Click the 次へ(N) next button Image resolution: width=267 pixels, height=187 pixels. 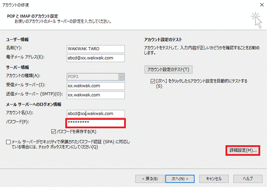180,179
